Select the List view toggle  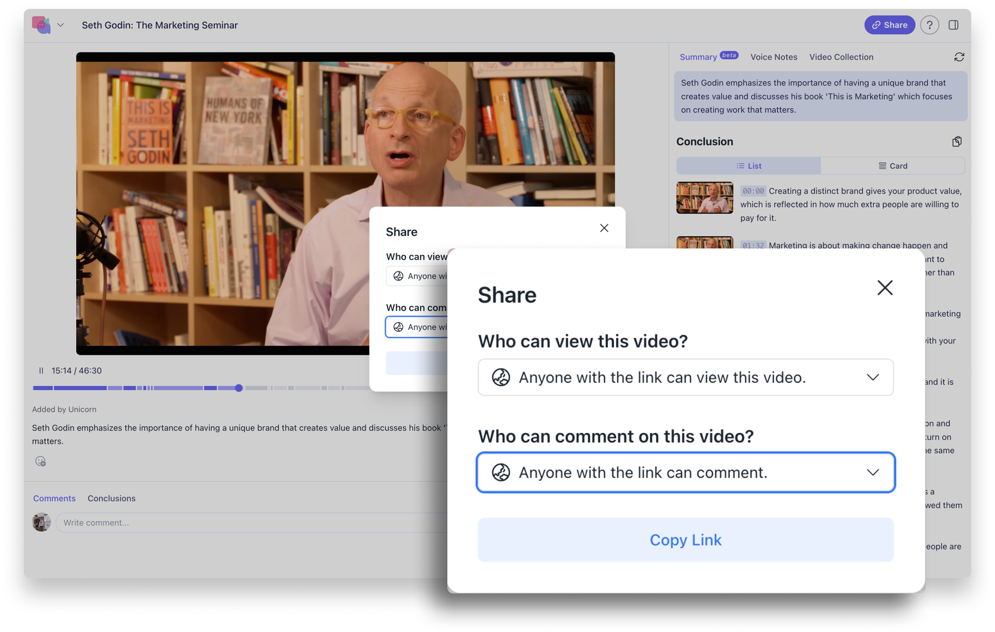tap(748, 166)
